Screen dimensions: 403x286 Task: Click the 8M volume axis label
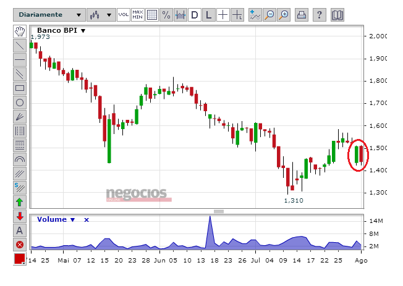coord(374,234)
